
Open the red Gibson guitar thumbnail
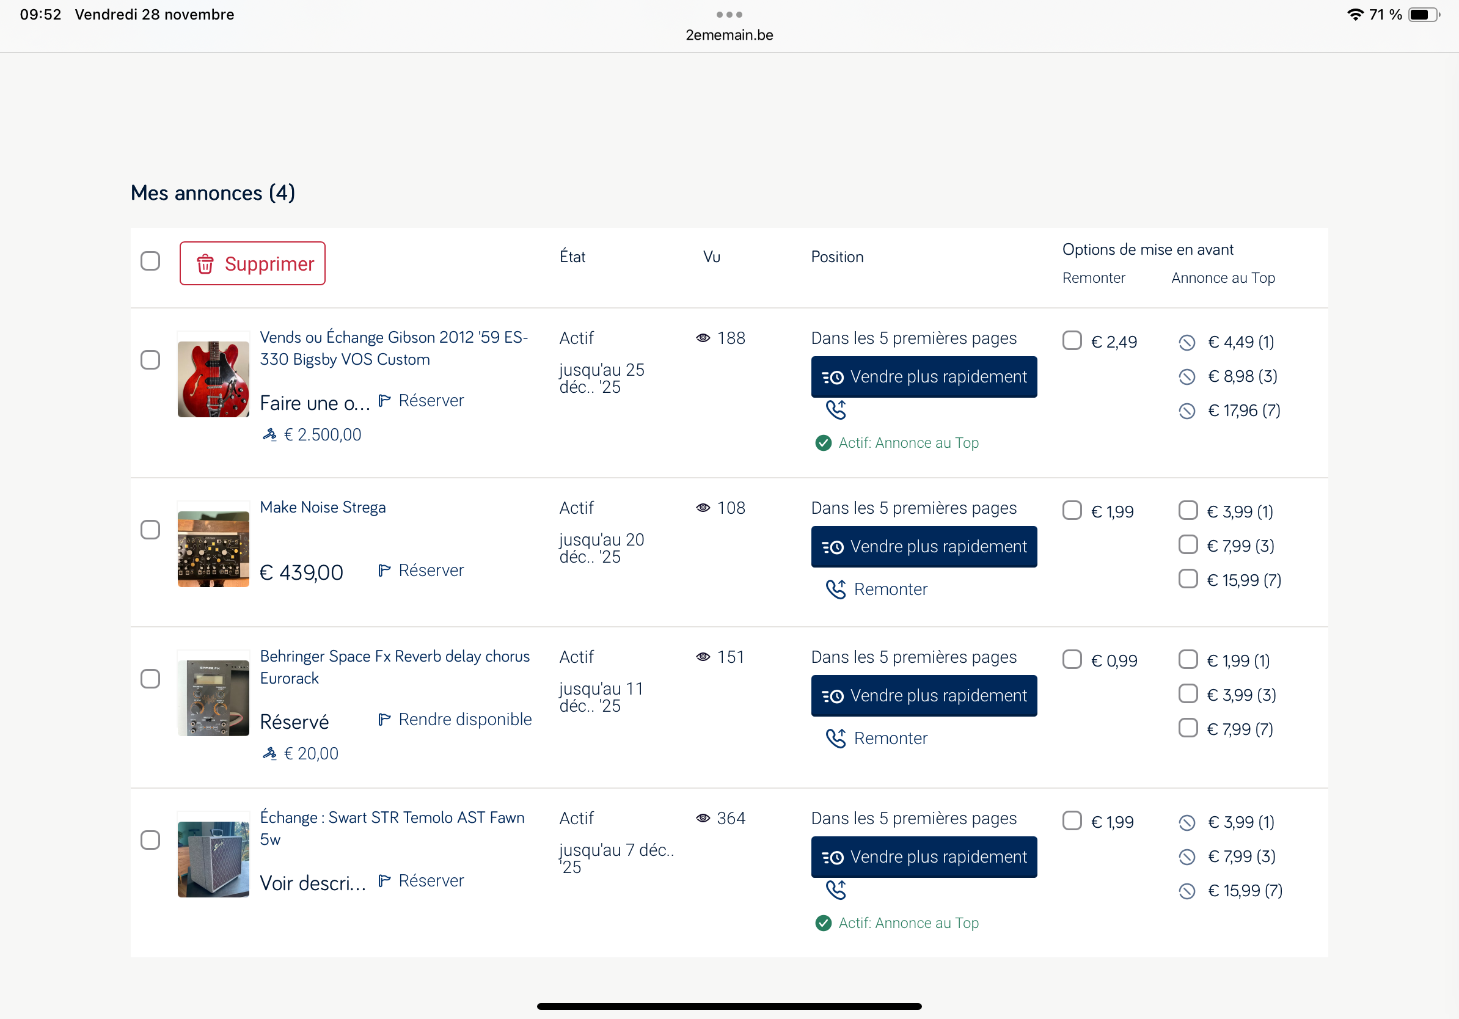click(x=213, y=379)
